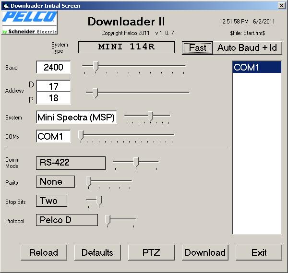Image resolution: width=288 pixels, height=273 pixels.
Task: Click the Address slider thumb
Action: pos(95,93)
